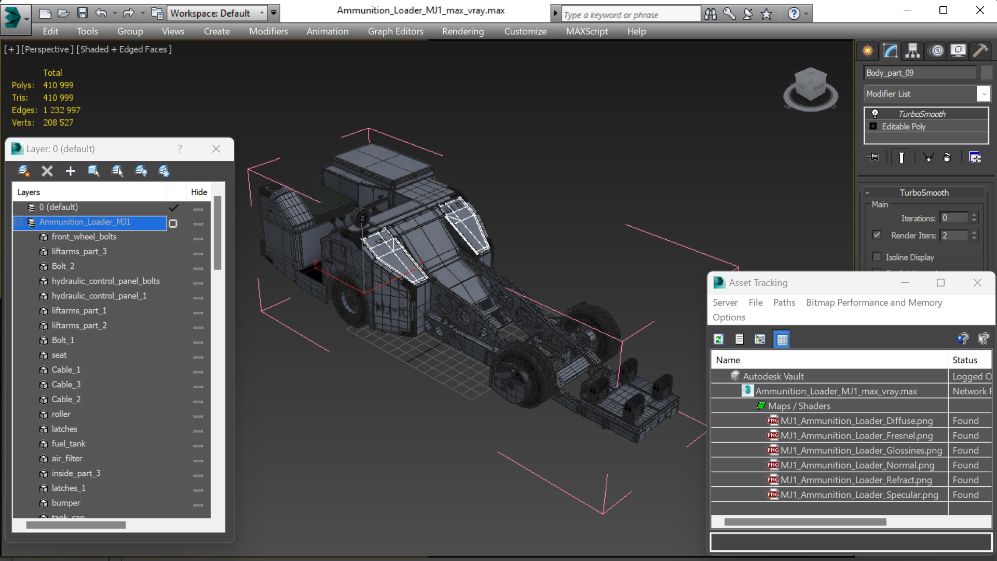Viewport: 997px width, 561px height.
Task: Toggle hide for the fuel_tank object
Action: pos(198,446)
